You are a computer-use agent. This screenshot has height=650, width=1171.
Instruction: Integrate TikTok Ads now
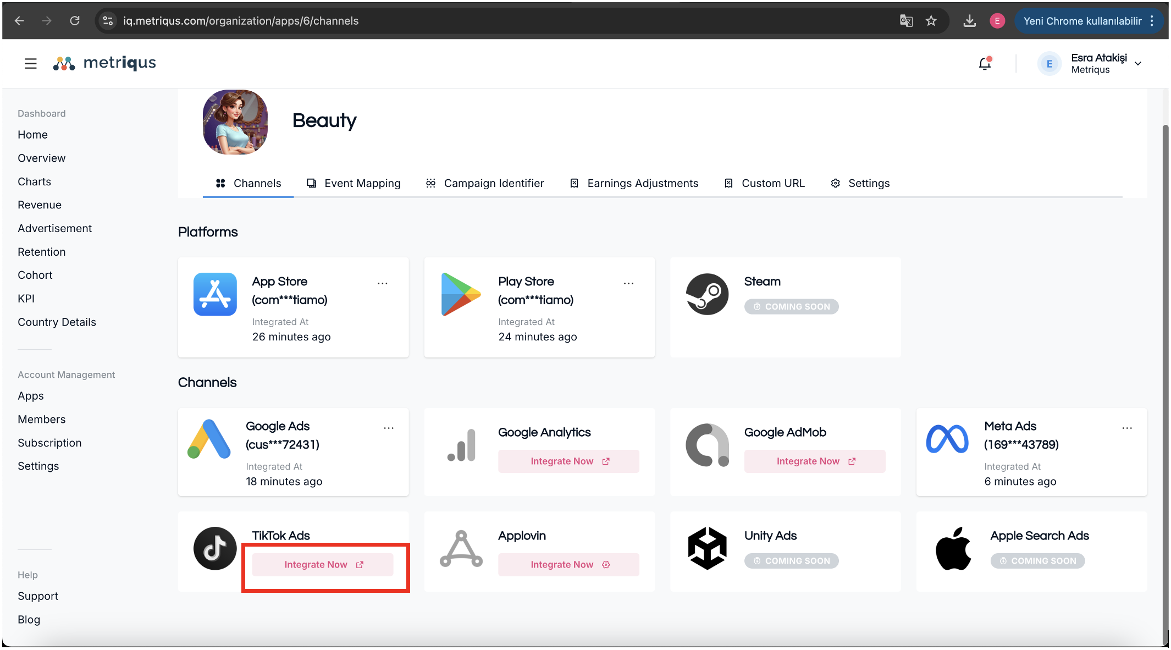click(323, 565)
